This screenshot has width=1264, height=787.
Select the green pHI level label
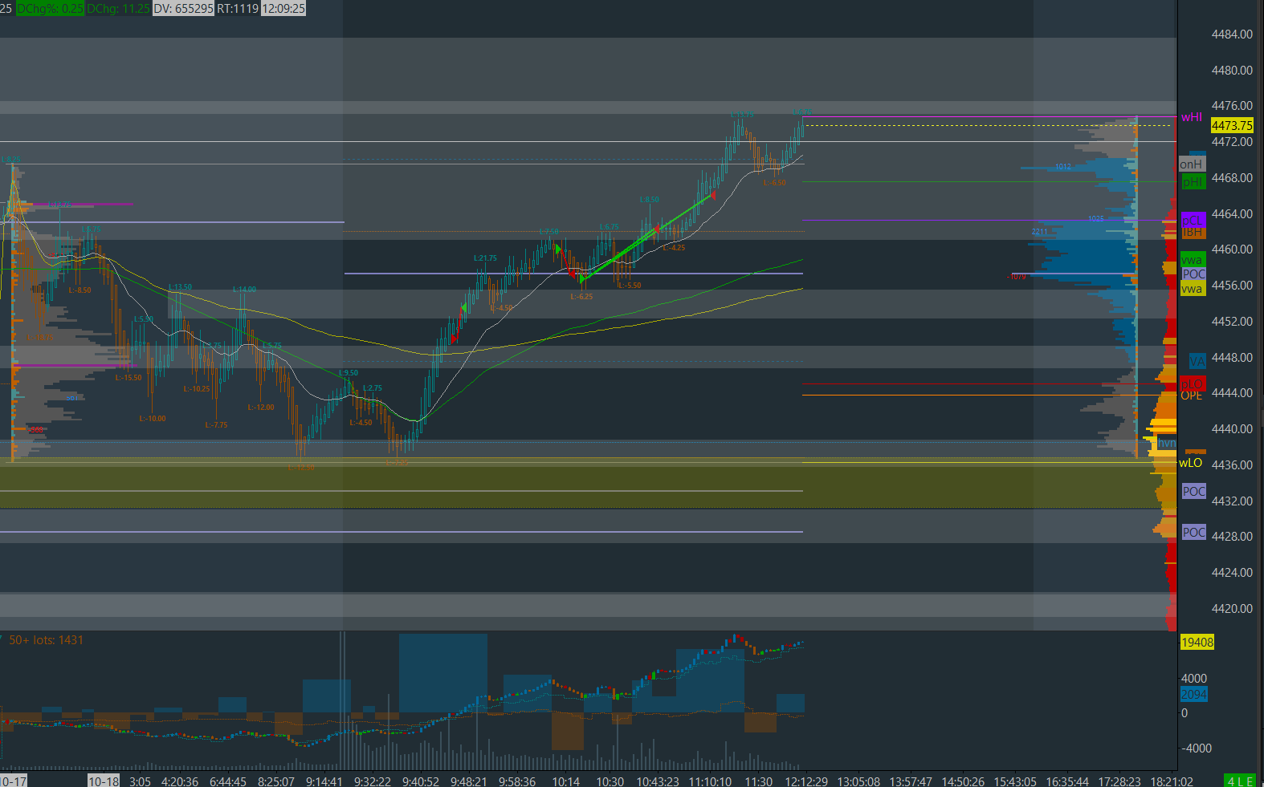(x=1193, y=182)
